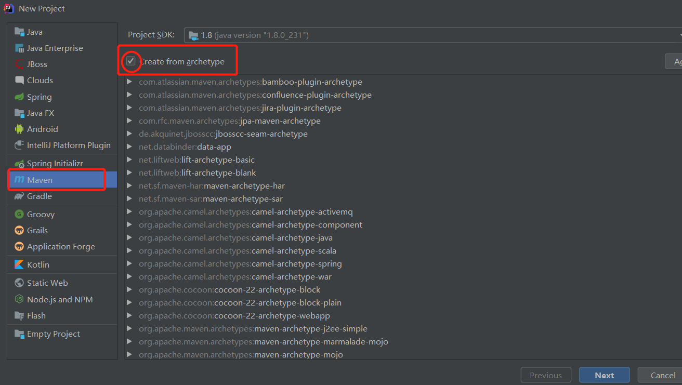
Task: Expand the camel-archetype-spring entry
Action: click(129, 263)
